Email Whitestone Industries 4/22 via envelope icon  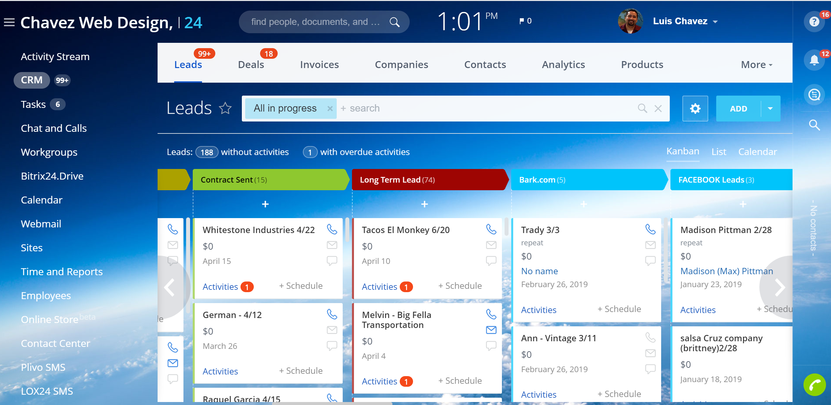click(x=332, y=245)
